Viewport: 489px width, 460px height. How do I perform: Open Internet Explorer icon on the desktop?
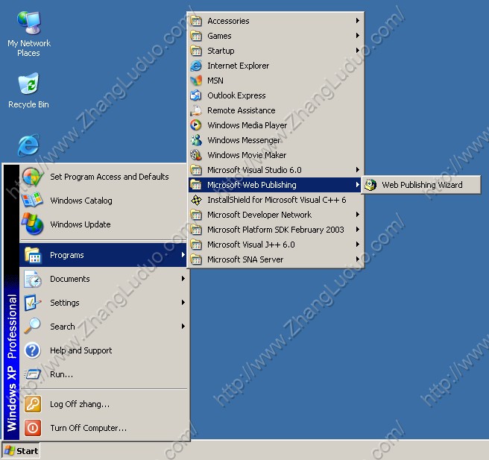pos(28,145)
